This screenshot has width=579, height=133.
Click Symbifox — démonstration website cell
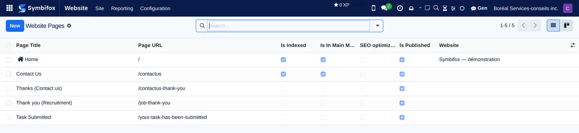469,59
